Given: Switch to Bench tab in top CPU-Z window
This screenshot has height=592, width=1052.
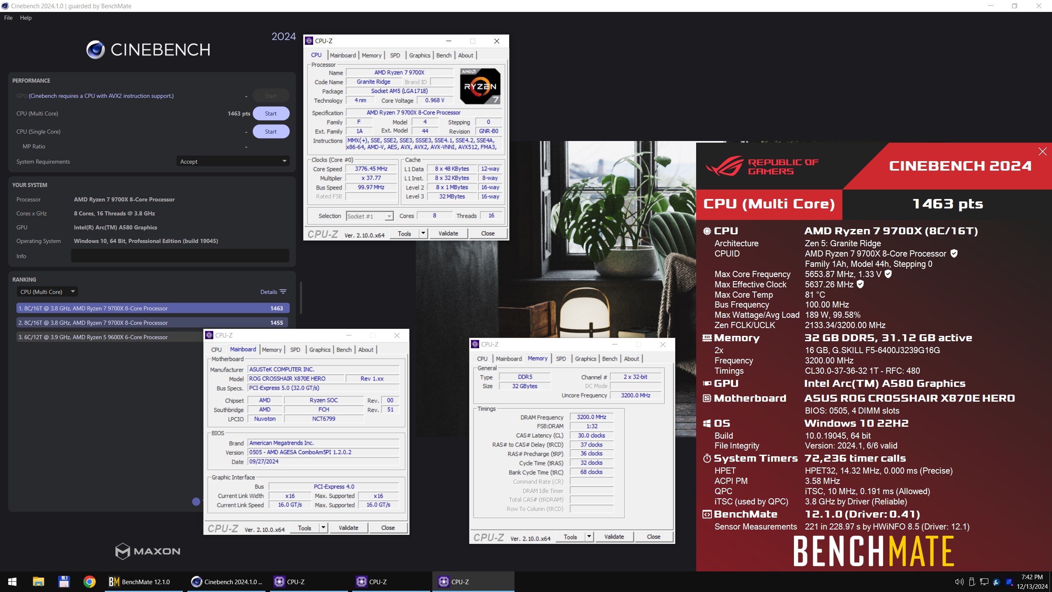Looking at the screenshot, I should pyautogui.click(x=444, y=55).
